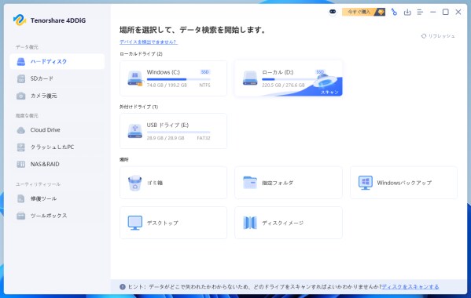The image size is (471, 298).
Task: Select the Windows (C:) drive card
Action: (x=173, y=78)
